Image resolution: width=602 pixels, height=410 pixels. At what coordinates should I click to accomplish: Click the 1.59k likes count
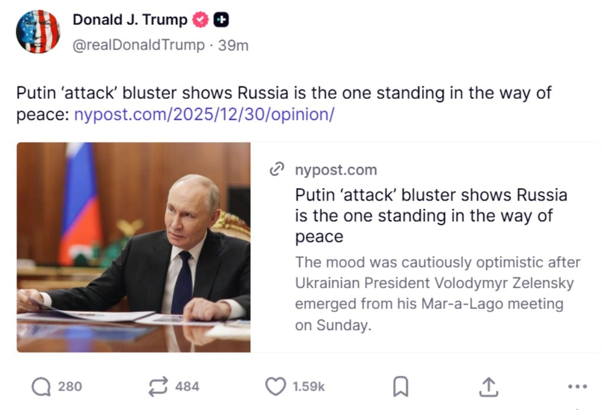point(309,387)
